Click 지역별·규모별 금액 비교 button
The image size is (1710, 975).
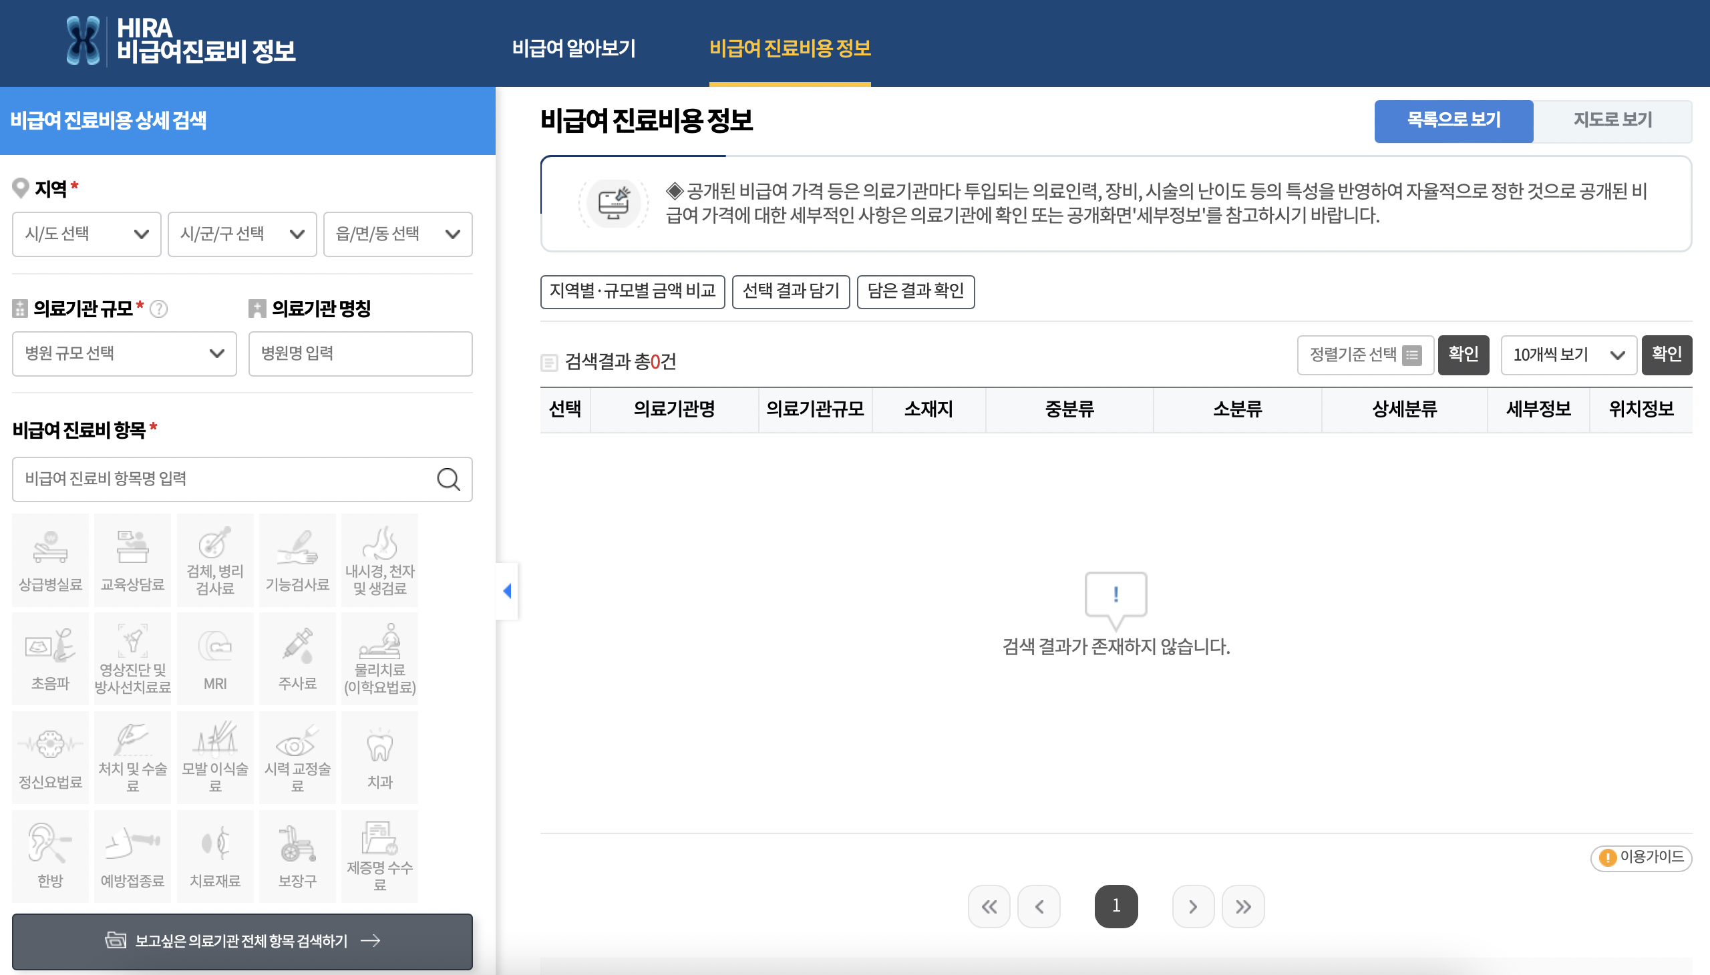632,291
